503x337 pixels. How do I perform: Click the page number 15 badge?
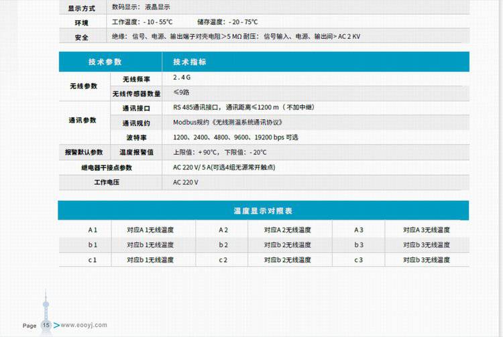46,325
